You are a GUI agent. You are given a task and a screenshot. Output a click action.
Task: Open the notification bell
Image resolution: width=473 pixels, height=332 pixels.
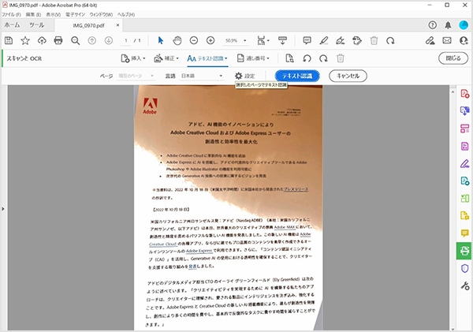pyautogui.click(x=449, y=25)
